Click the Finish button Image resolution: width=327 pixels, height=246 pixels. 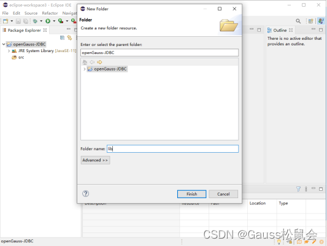click(191, 194)
